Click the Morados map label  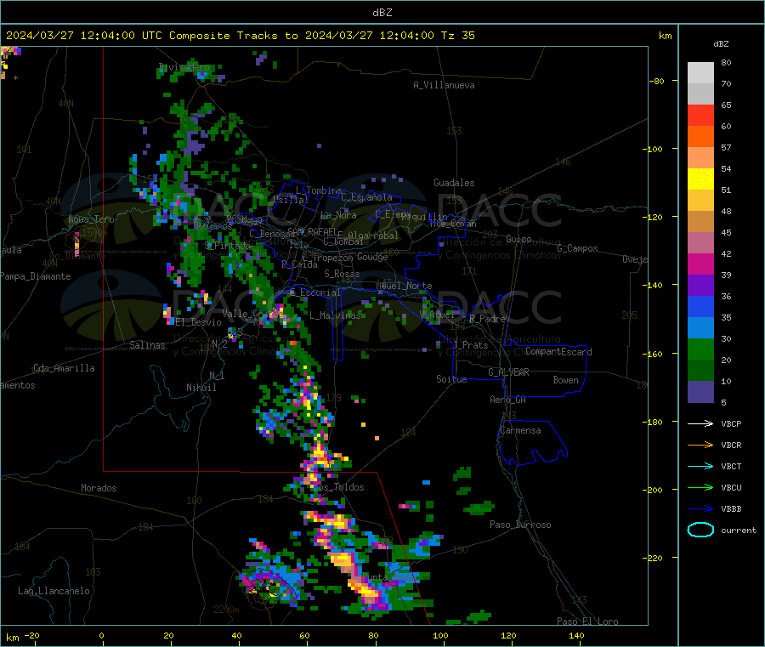click(x=99, y=488)
